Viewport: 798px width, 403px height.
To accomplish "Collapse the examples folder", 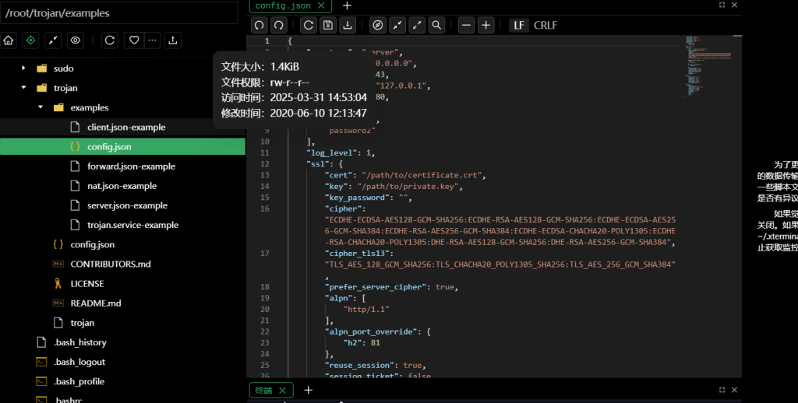I will pos(41,107).
